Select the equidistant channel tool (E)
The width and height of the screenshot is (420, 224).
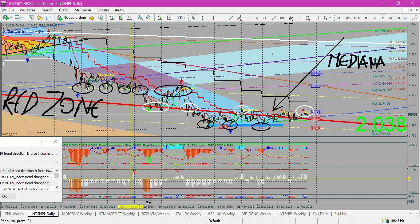point(240,18)
